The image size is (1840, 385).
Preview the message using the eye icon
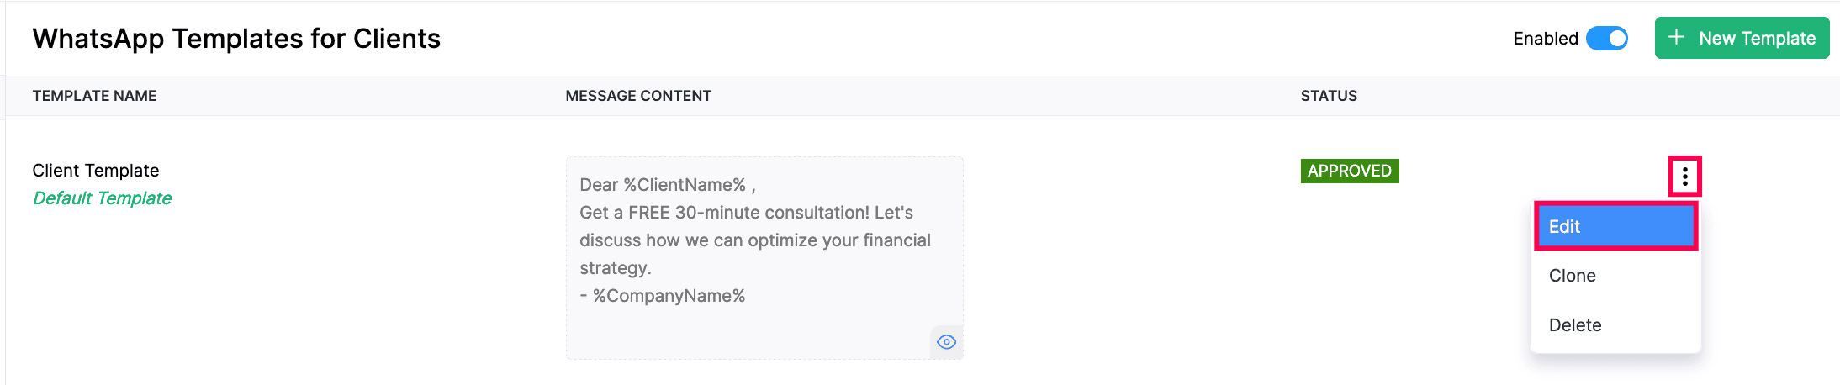coord(946,342)
